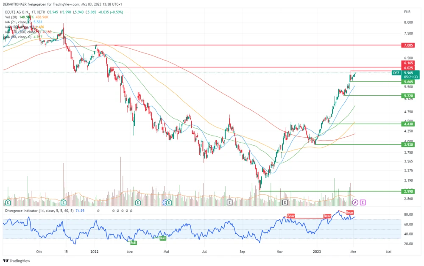The height and width of the screenshot is (266, 424).
Task: Click the 3.750 price axis tick
Action: pos(408,152)
